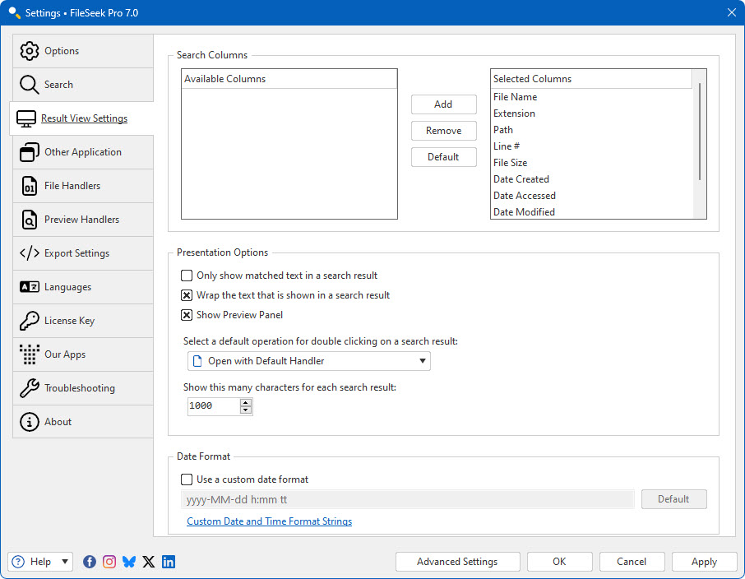Open the Bluesky butterfly icon
The width and height of the screenshot is (745, 579).
coord(129,562)
